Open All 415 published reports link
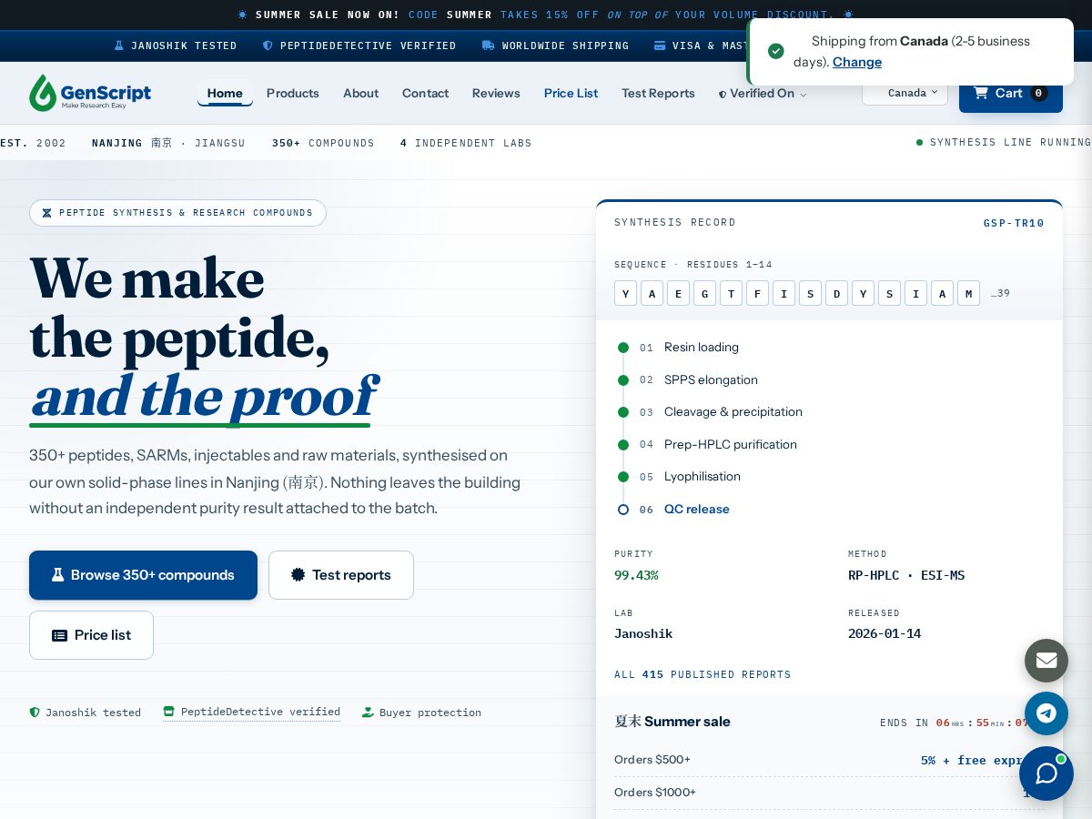 [703, 674]
